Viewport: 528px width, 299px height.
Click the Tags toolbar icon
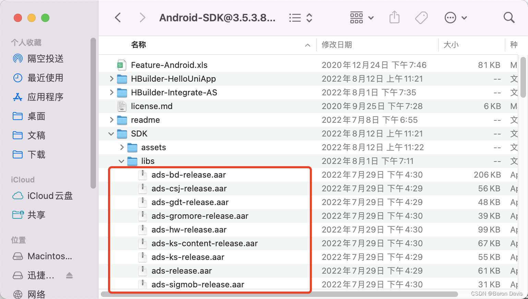tap(421, 17)
